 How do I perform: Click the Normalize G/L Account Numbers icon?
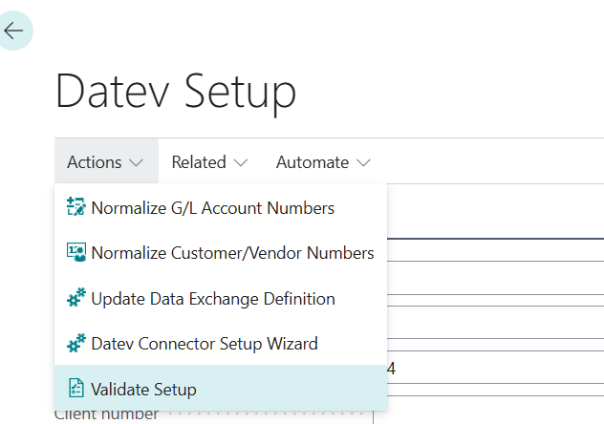75,207
